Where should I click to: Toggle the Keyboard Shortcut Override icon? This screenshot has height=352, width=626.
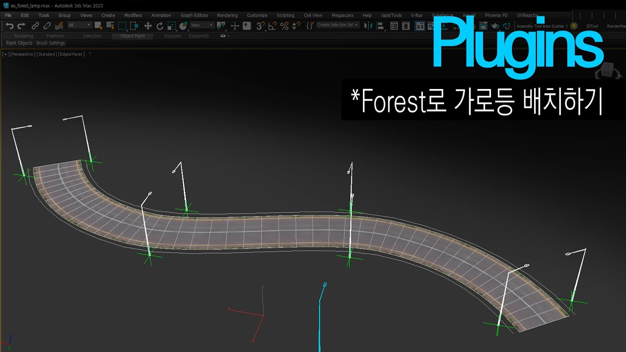point(246,25)
